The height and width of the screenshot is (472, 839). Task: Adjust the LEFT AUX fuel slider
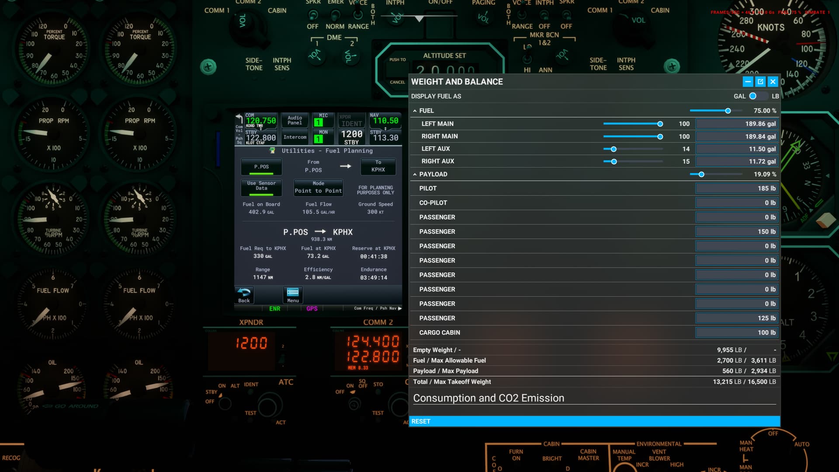coord(614,149)
